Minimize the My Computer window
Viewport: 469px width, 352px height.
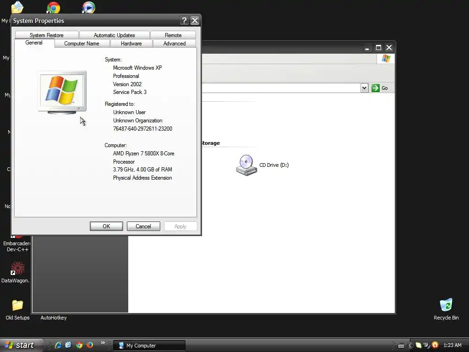pos(367,47)
